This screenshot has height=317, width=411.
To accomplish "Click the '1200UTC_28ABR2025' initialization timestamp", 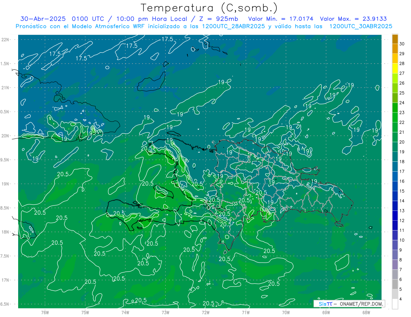I will pos(234,26).
